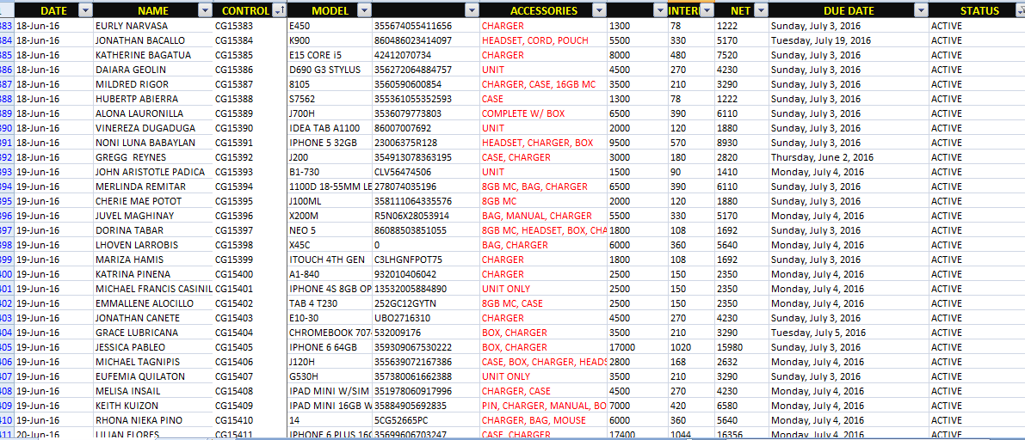Select amount cell 9500

[638, 143]
